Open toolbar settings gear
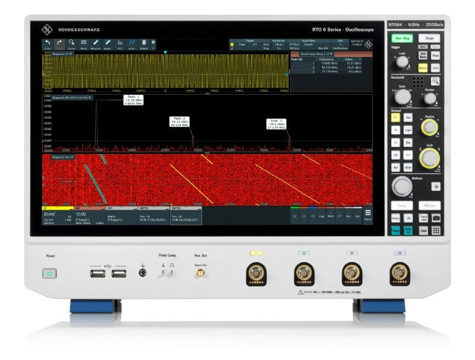Screen dimensions: 475x360 (153, 42)
